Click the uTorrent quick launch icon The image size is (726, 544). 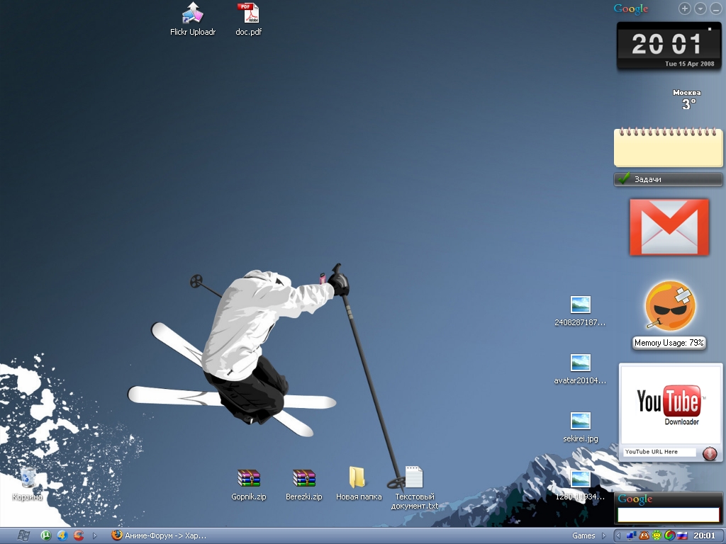coord(46,535)
